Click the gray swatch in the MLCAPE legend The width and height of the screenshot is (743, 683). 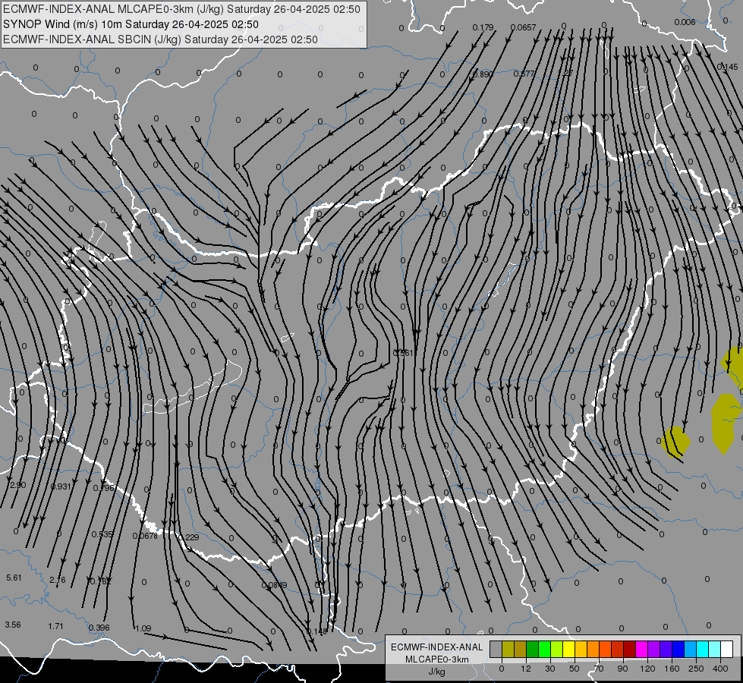(x=496, y=649)
